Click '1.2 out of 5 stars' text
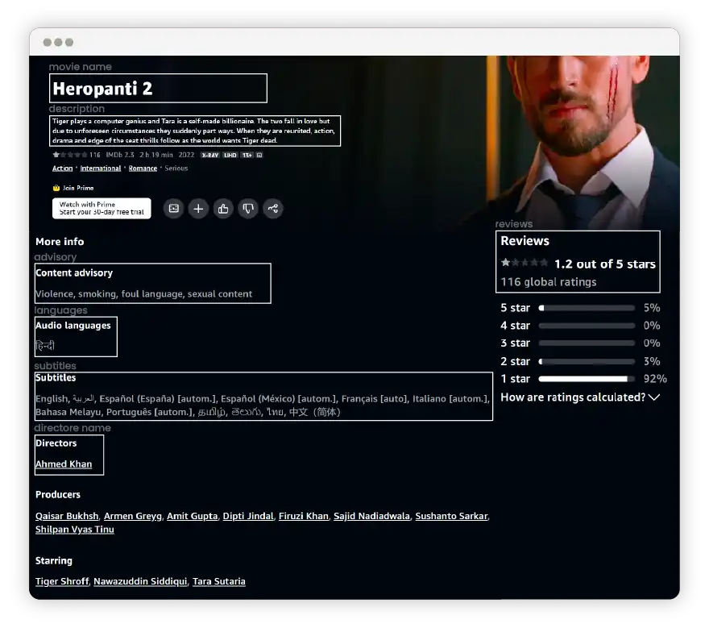This screenshot has width=709, height=628. (605, 264)
